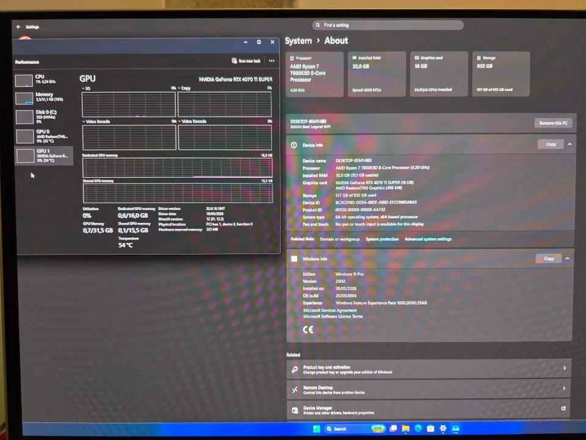Collapse the Windows info section chevron
This screenshot has width=586, height=440.
[567, 258]
